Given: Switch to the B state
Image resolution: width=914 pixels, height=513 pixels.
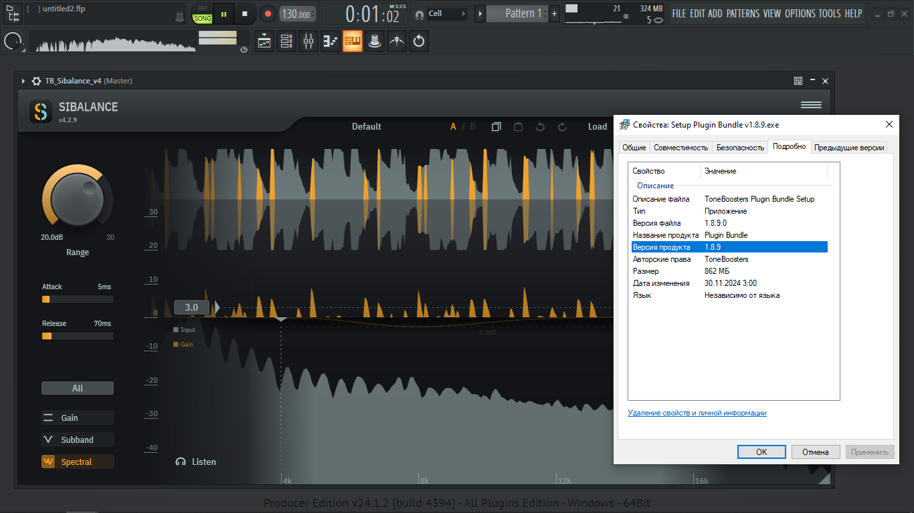Looking at the screenshot, I should 472,126.
